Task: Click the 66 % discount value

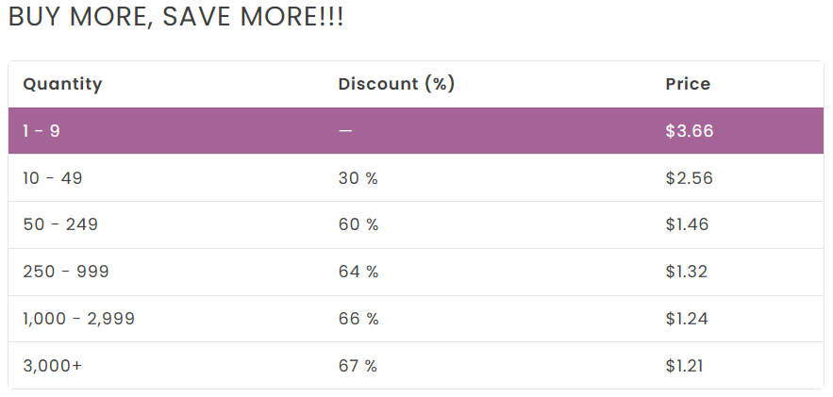Action: click(358, 319)
